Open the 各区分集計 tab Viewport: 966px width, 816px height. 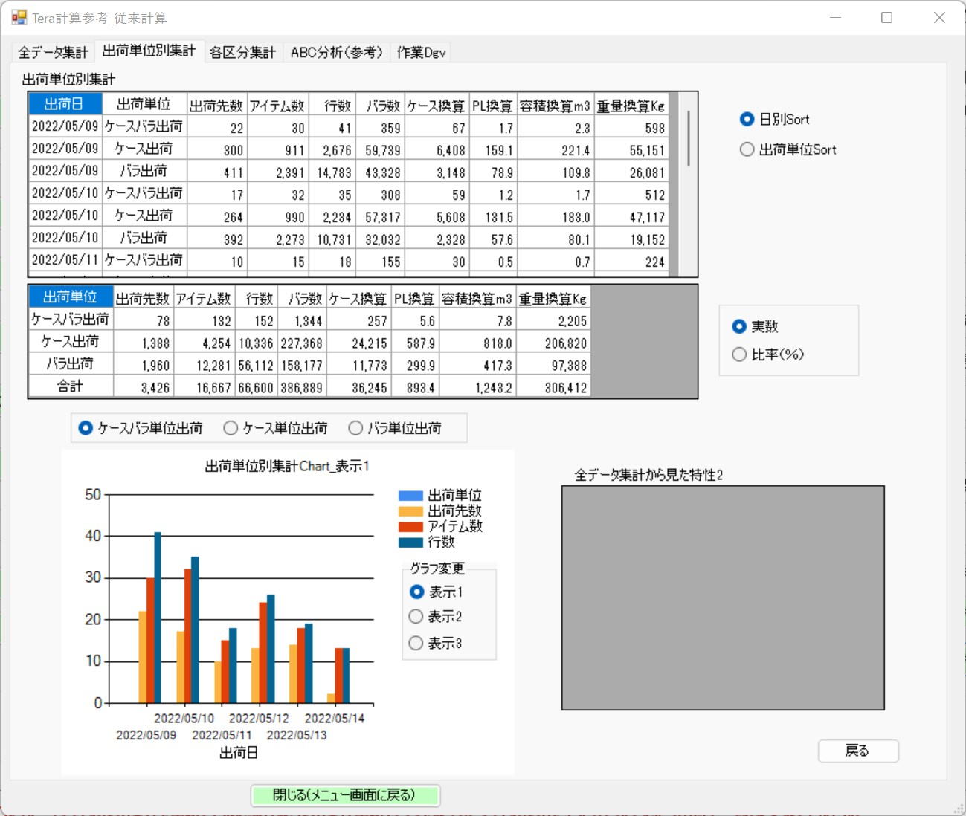tap(242, 52)
